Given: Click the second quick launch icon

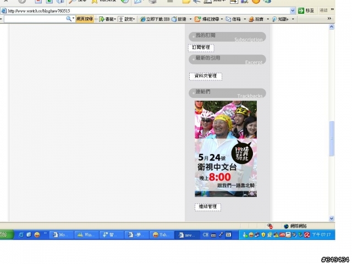Looking at the screenshot, I should tap(29, 235).
